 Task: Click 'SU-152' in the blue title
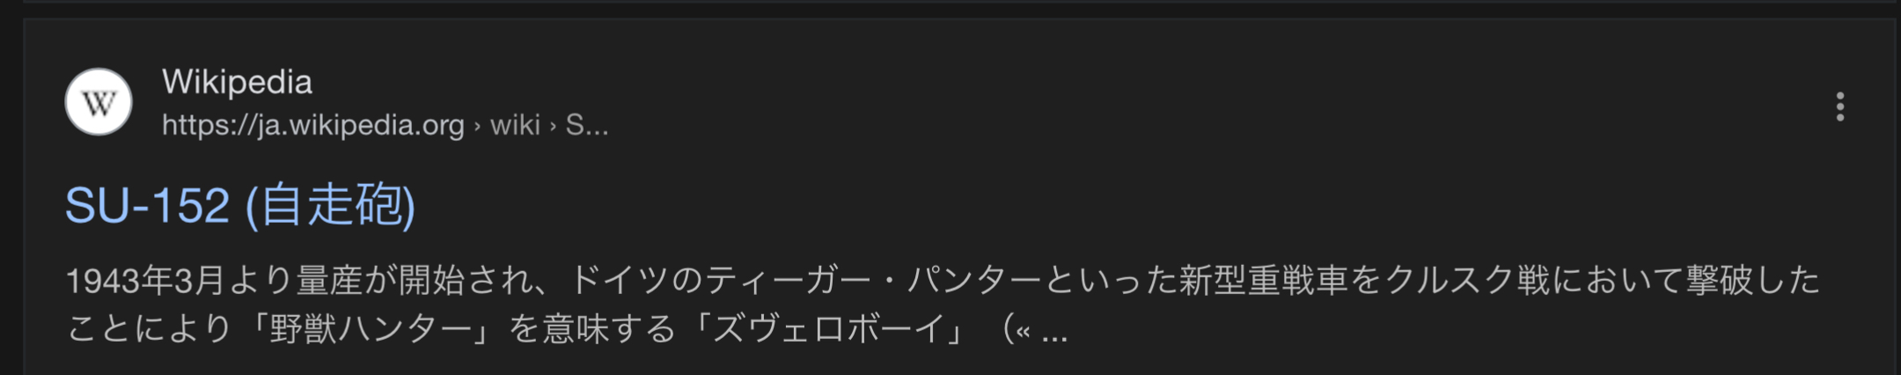tap(147, 206)
